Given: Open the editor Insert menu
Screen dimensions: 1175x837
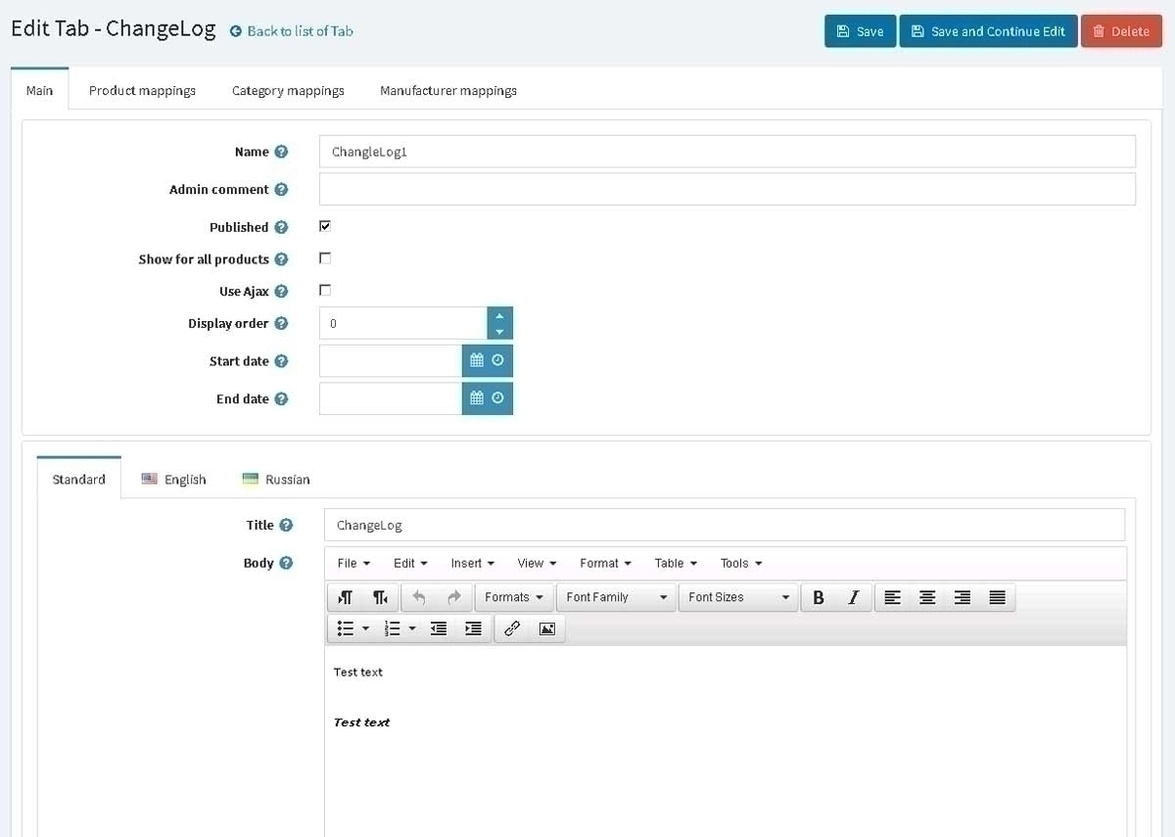Looking at the screenshot, I should click(x=473, y=563).
